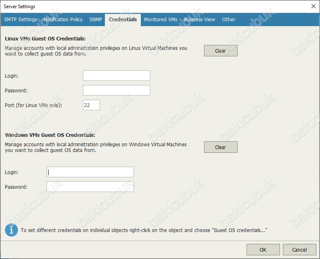Go to the Monitored VMs tab

click(161, 20)
